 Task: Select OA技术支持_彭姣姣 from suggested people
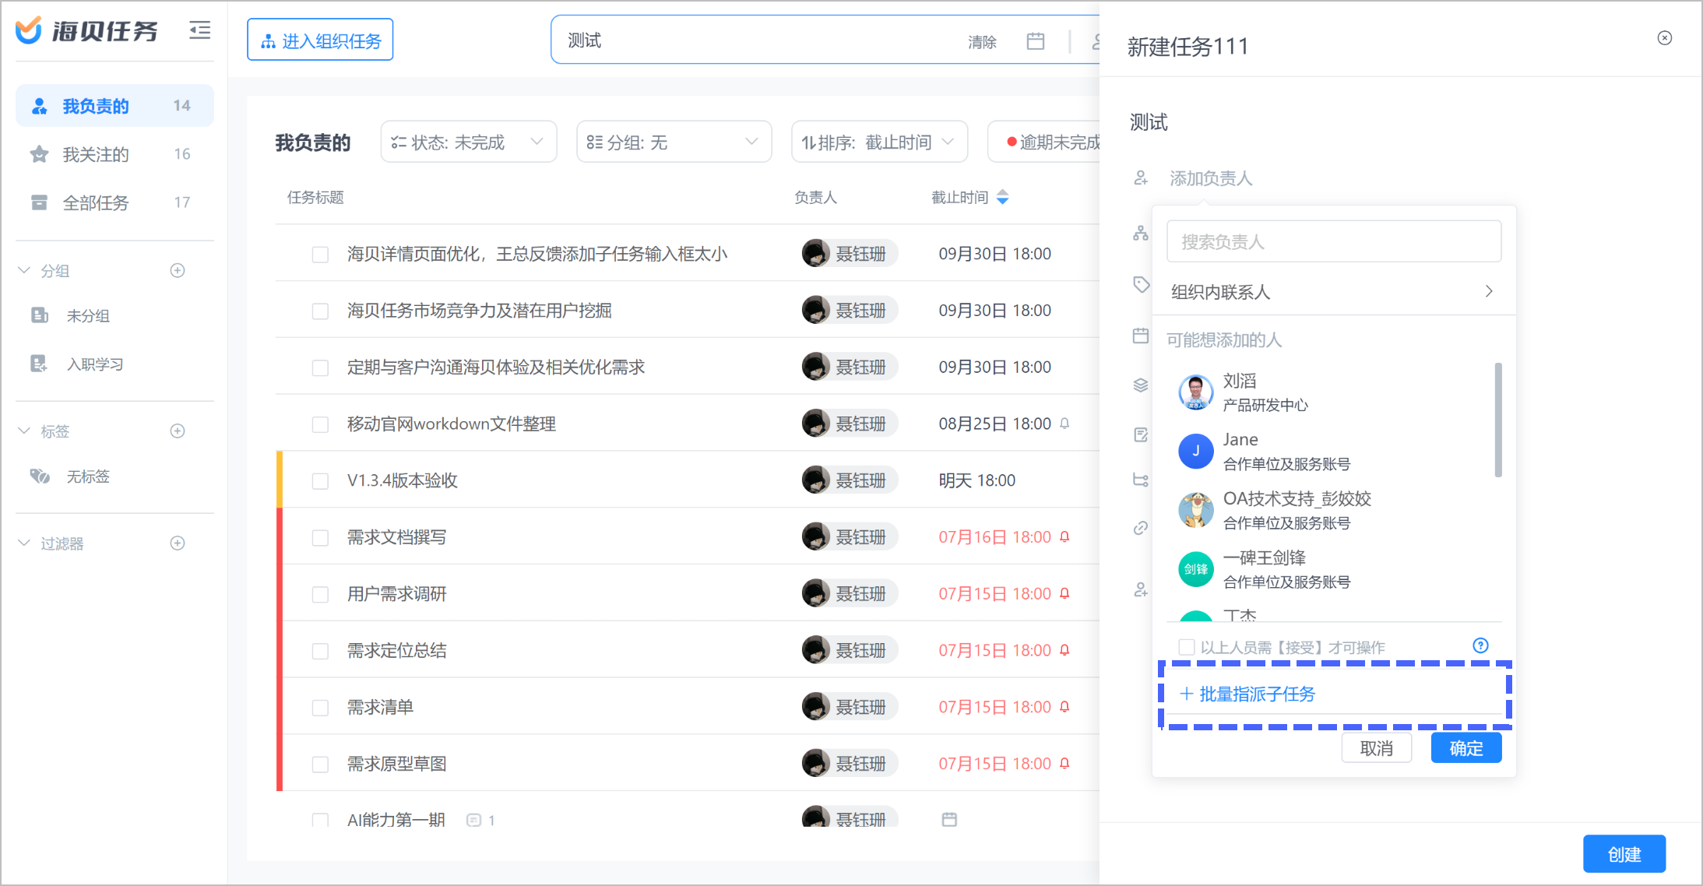tap(1335, 510)
